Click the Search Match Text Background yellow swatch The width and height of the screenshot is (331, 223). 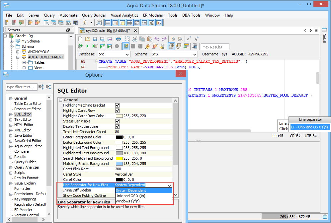[x=119, y=158]
